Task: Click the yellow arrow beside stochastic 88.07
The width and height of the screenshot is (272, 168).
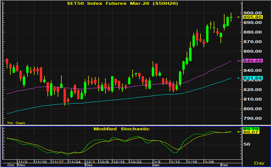Action: coord(238,132)
